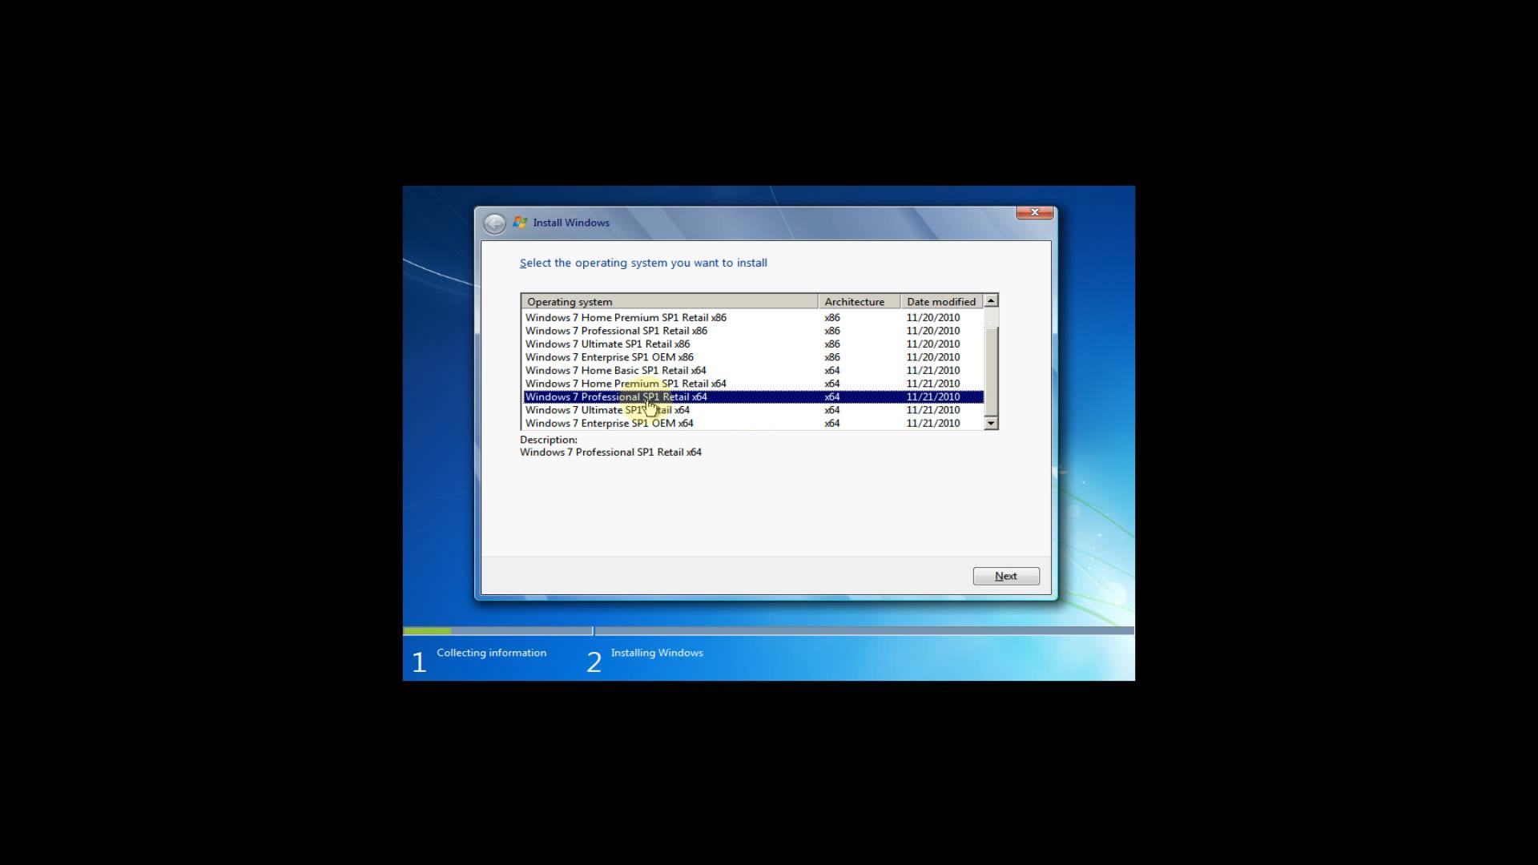Image resolution: width=1538 pixels, height=865 pixels.
Task: Click the list scrollbar down arrow
Action: point(991,423)
